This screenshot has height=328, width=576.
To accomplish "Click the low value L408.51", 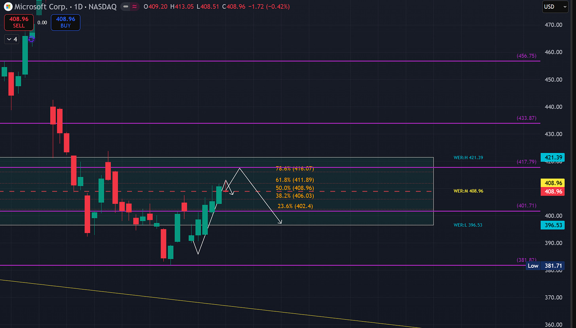I will point(208,7).
